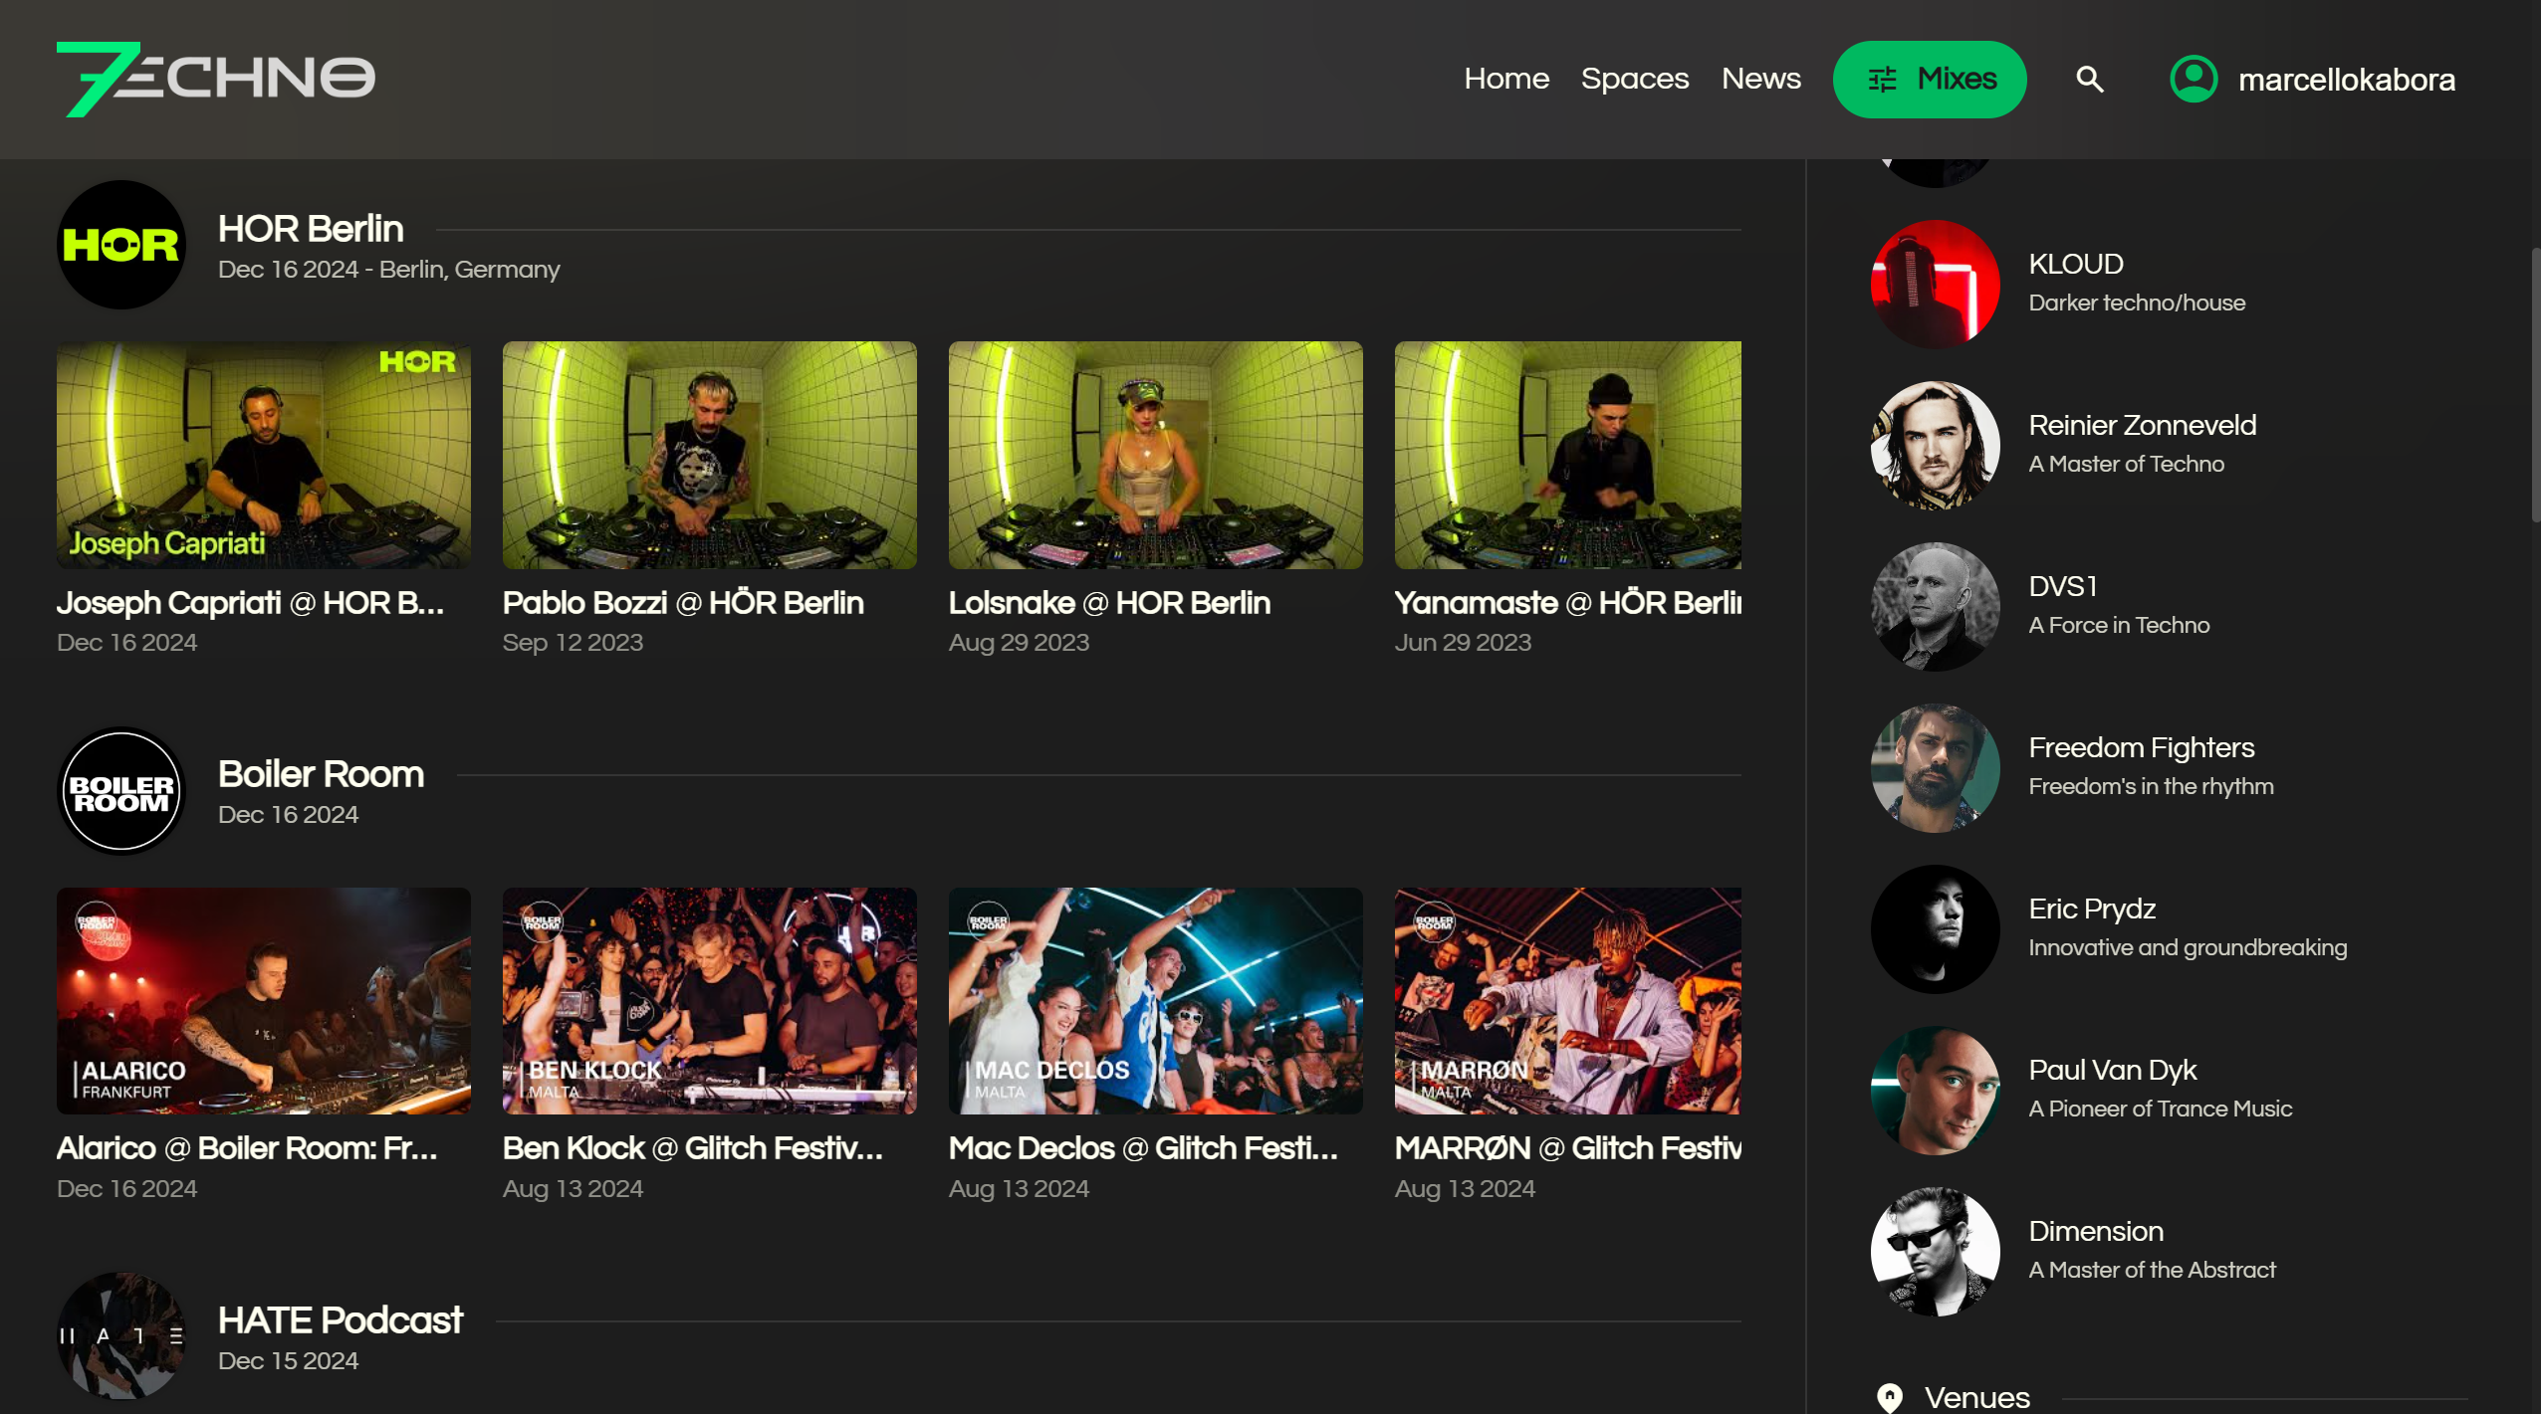The height and width of the screenshot is (1414, 2541).
Task: Go to the Home page
Action: (1506, 79)
